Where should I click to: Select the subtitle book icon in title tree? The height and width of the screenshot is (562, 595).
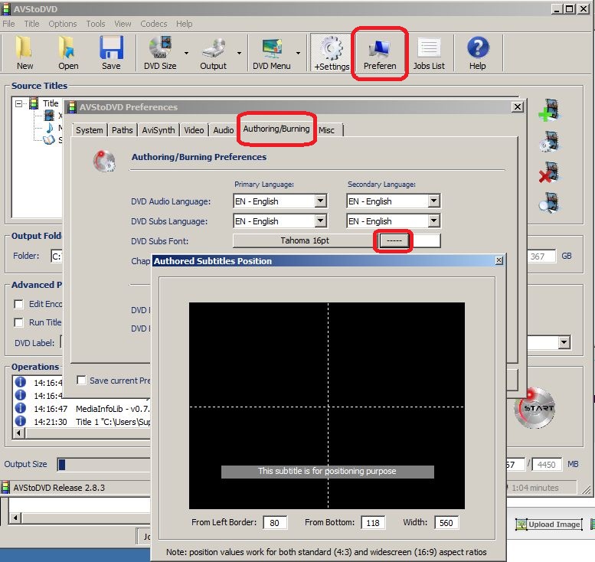49,140
